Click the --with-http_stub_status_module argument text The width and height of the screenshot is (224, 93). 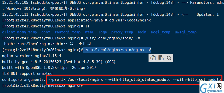click(x=138, y=80)
